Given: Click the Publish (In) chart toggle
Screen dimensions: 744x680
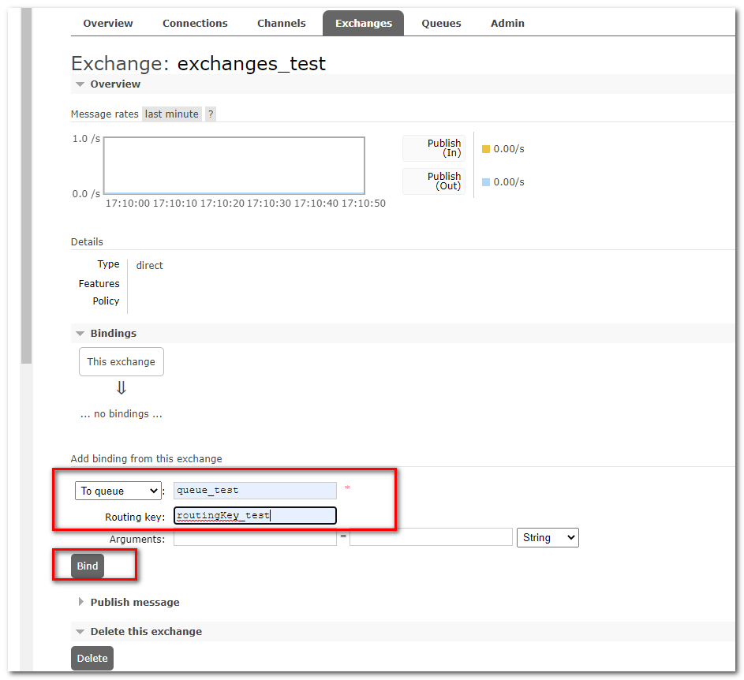Looking at the screenshot, I should (432, 148).
